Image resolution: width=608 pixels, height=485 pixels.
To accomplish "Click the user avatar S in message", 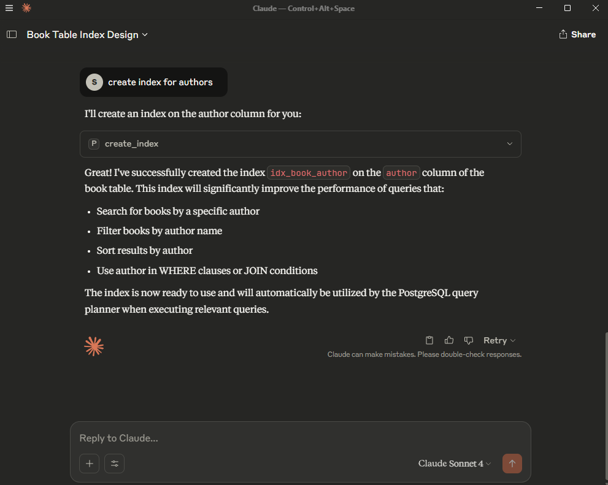I will [94, 82].
